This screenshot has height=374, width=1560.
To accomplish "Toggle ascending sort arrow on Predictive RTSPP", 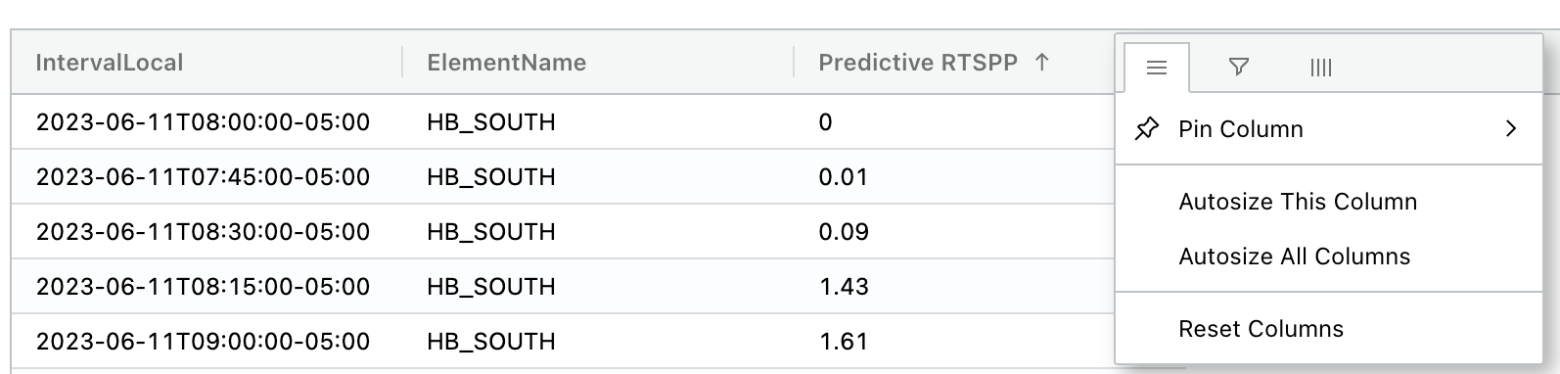I will (1042, 63).
